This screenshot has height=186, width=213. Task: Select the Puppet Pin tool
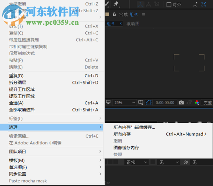(x=116, y=4)
